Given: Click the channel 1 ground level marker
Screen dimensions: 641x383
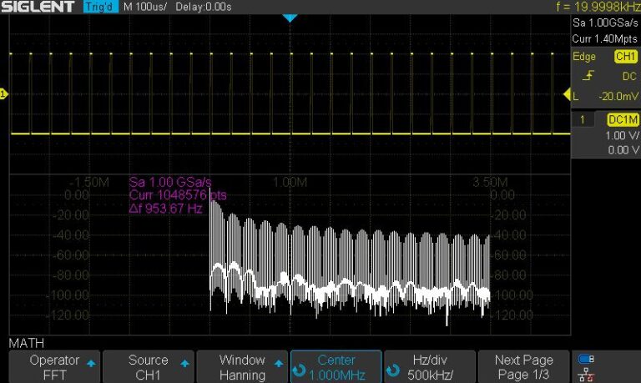Looking at the screenshot, I should 3,94.
